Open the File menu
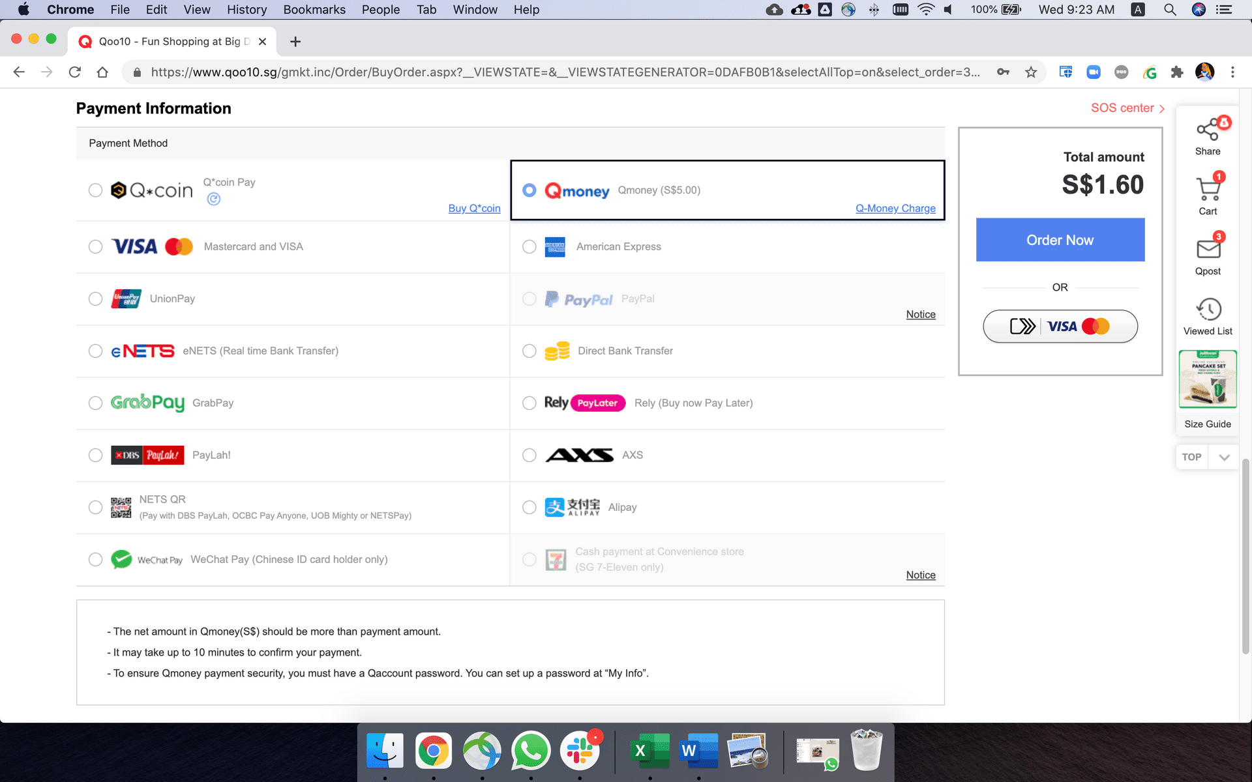 [x=120, y=10]
